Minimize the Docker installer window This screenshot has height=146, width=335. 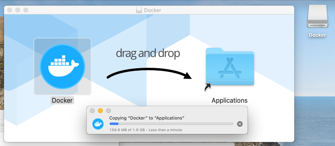coord(18,10)
